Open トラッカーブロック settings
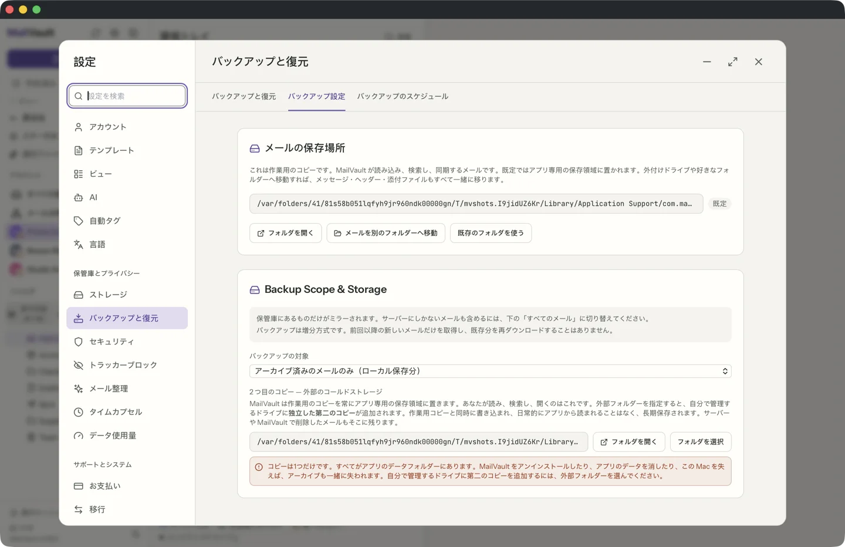845x547 pixels. tap(127, 365)
